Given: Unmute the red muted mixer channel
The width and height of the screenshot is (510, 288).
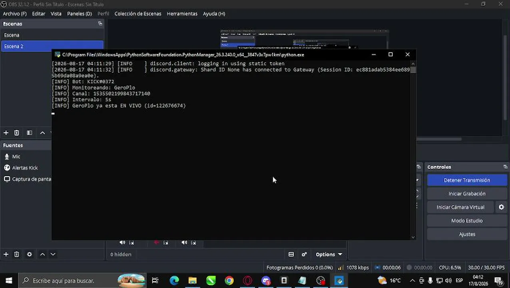Looking at the screenshot, I should tap(156, 242).
